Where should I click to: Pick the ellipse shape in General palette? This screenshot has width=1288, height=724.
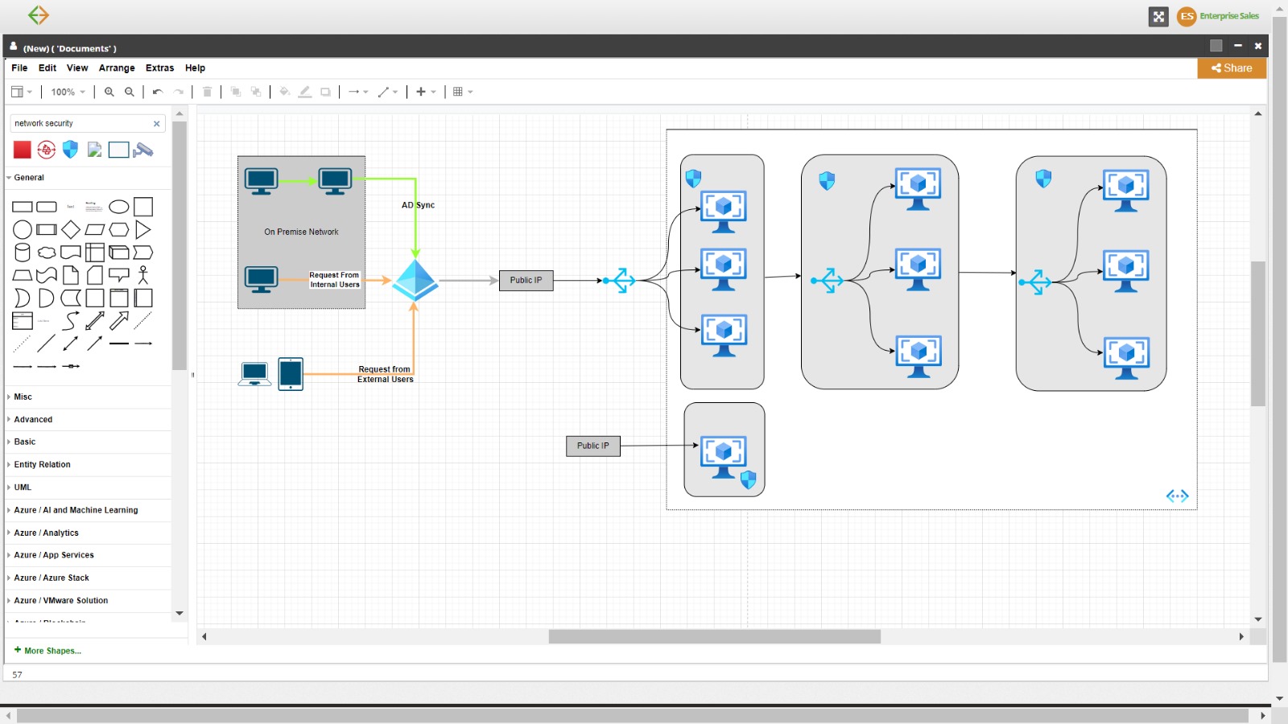point(119,207)
